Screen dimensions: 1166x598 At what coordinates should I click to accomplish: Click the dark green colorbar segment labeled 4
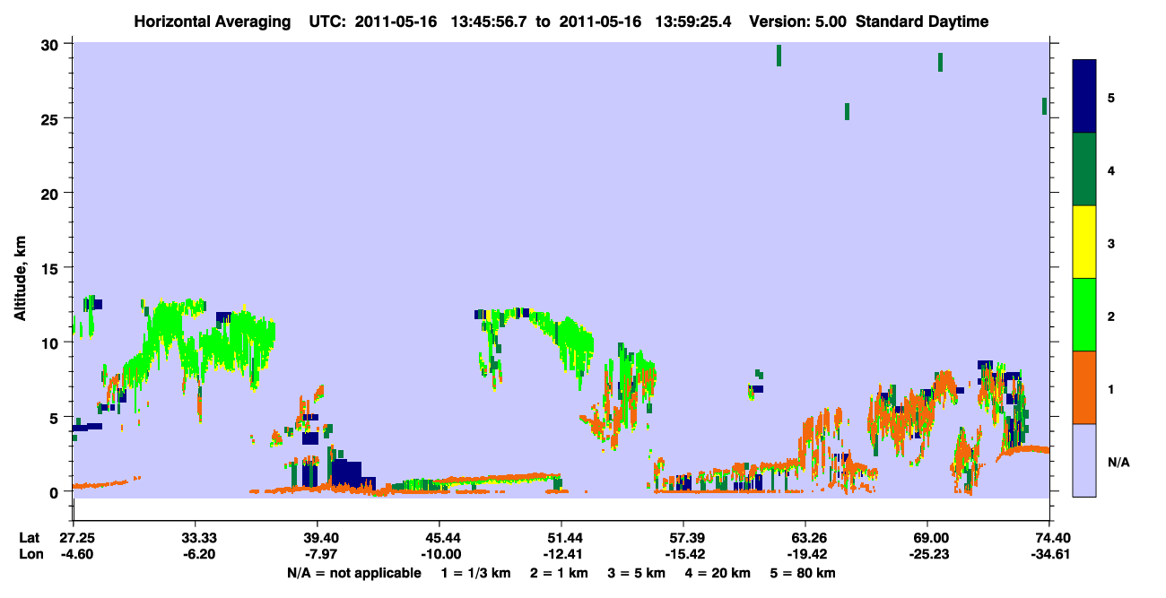click(x=1084, y=169)
